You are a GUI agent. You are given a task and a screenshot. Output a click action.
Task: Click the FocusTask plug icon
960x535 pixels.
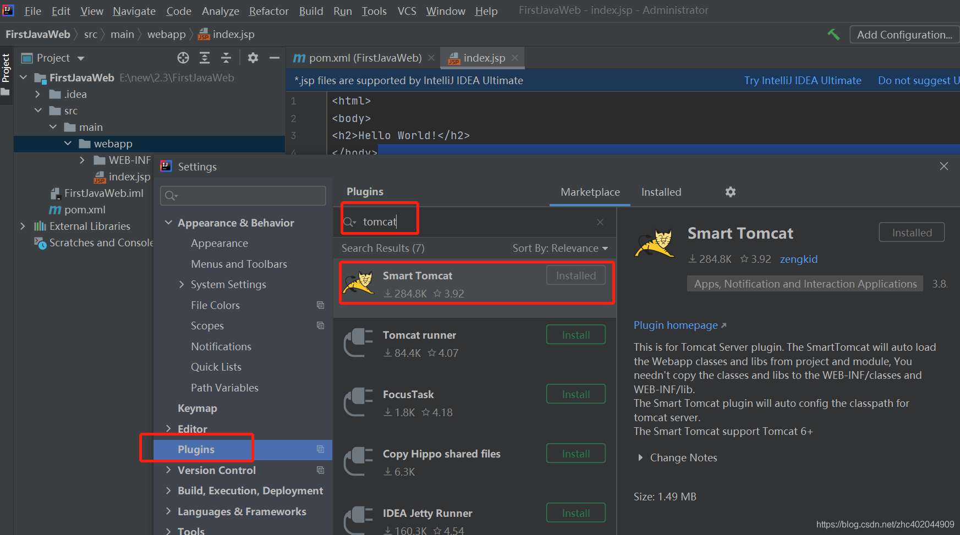pyautogui.click(x=359, y=402)
